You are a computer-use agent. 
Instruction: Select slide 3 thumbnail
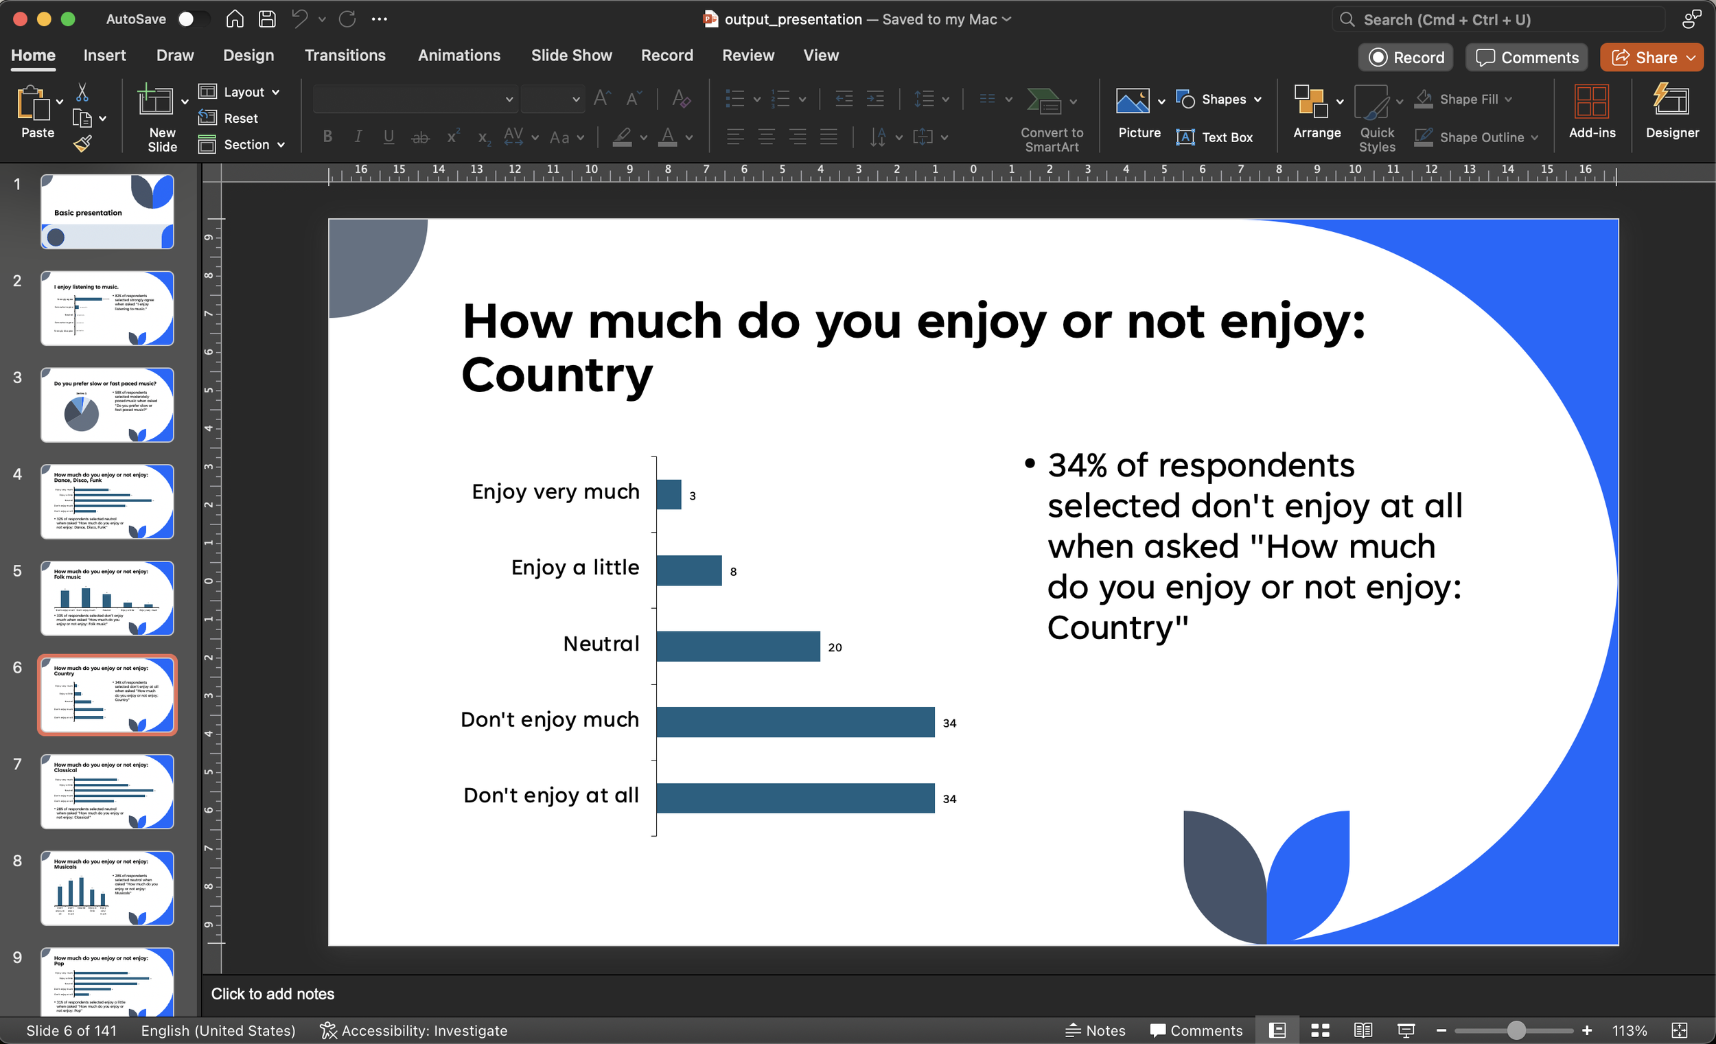(x=106, y=405)
